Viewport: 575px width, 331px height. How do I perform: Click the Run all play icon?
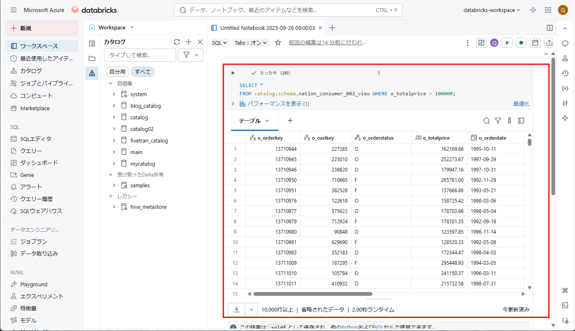coord(507,43)
